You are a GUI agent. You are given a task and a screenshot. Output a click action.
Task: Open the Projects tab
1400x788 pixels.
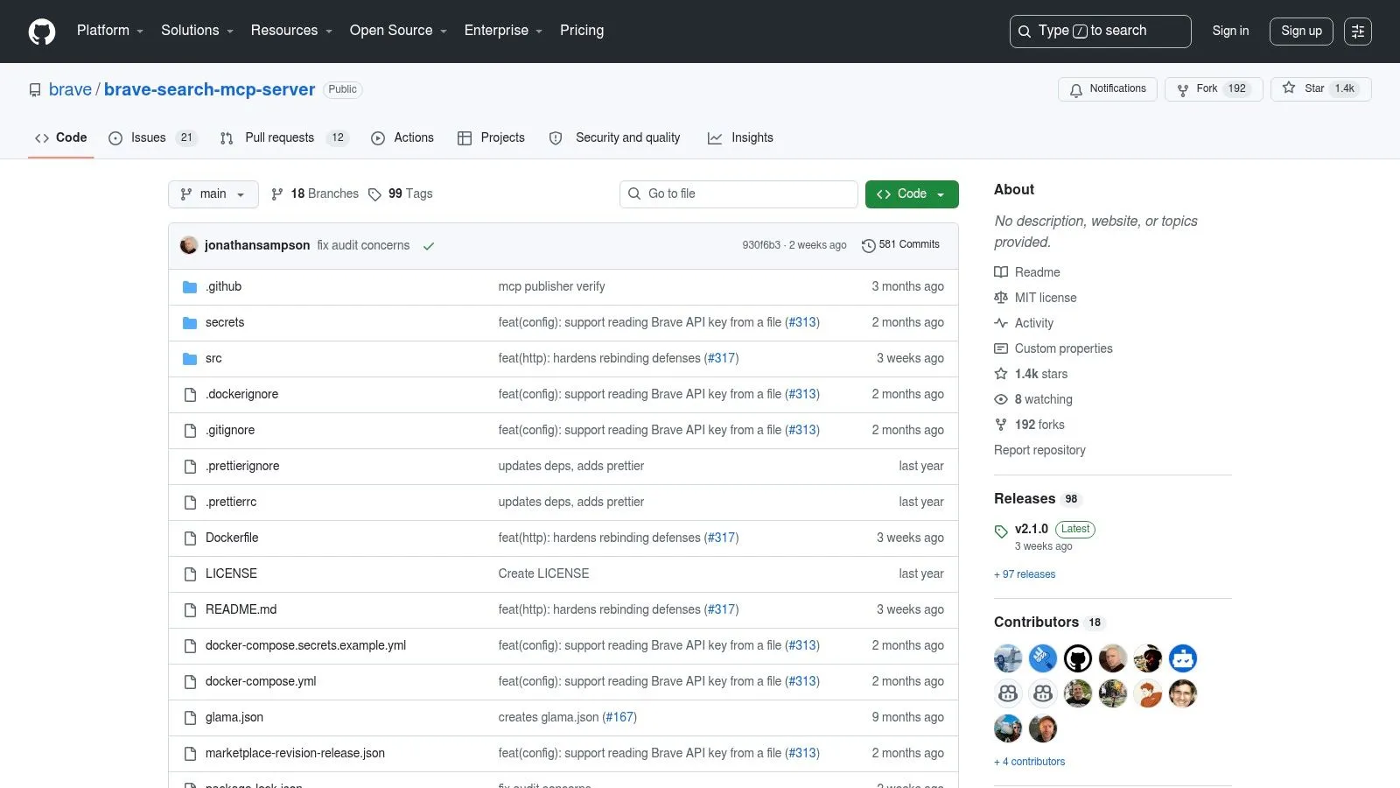pos(492,137)
